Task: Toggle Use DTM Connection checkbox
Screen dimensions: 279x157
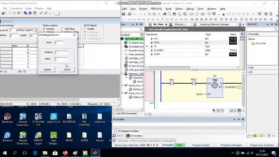Action: (x=114, y=113)
